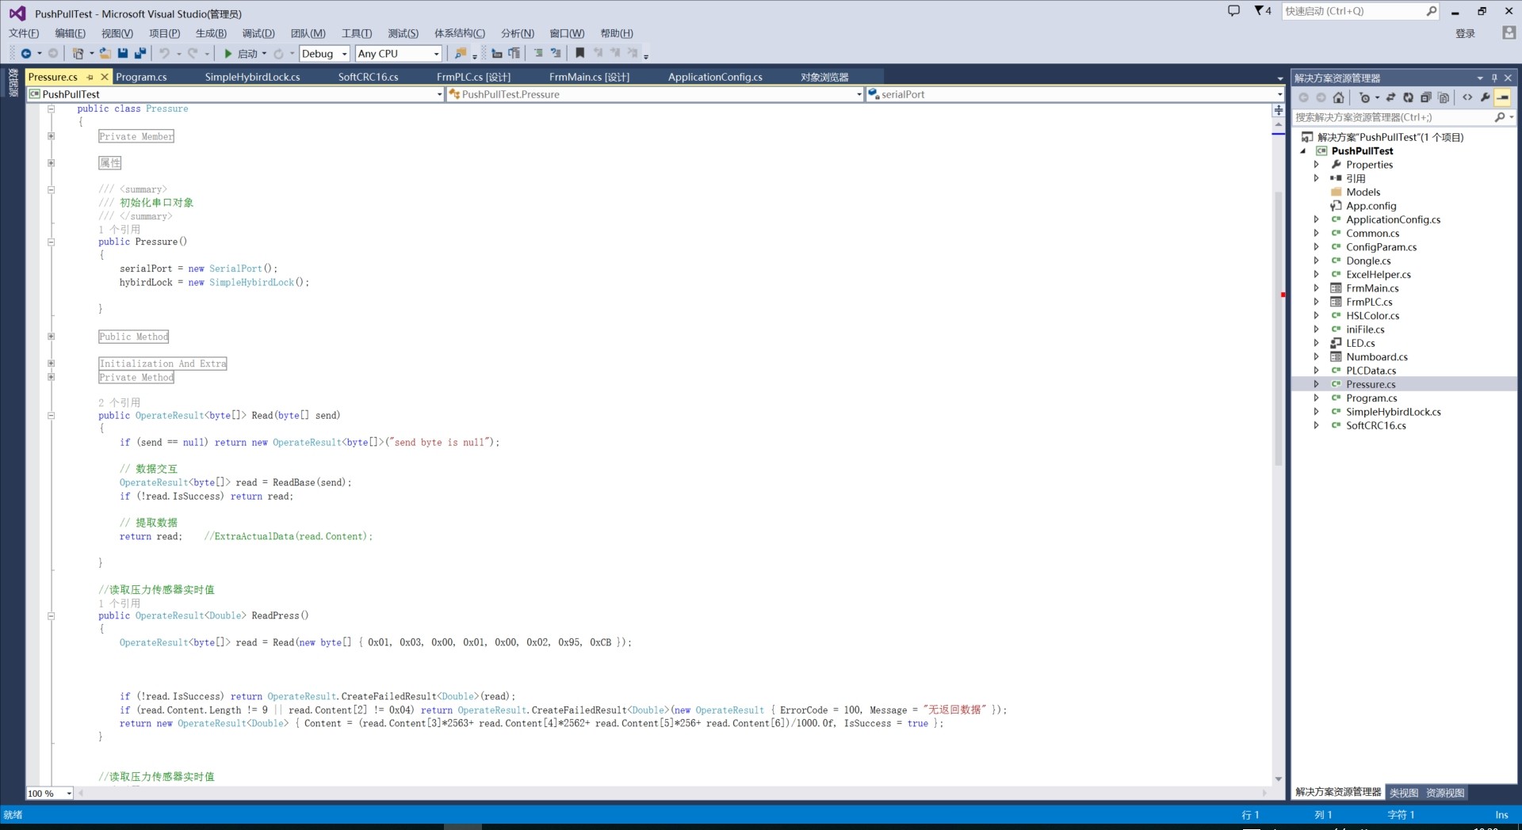1522x830 pixels.
Task: Toggle auto-hide pin of Solution Explorer
Action: tap(1494, 78)
